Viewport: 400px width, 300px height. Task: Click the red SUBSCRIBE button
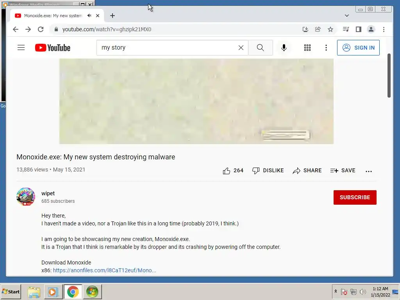pos(355,197)
